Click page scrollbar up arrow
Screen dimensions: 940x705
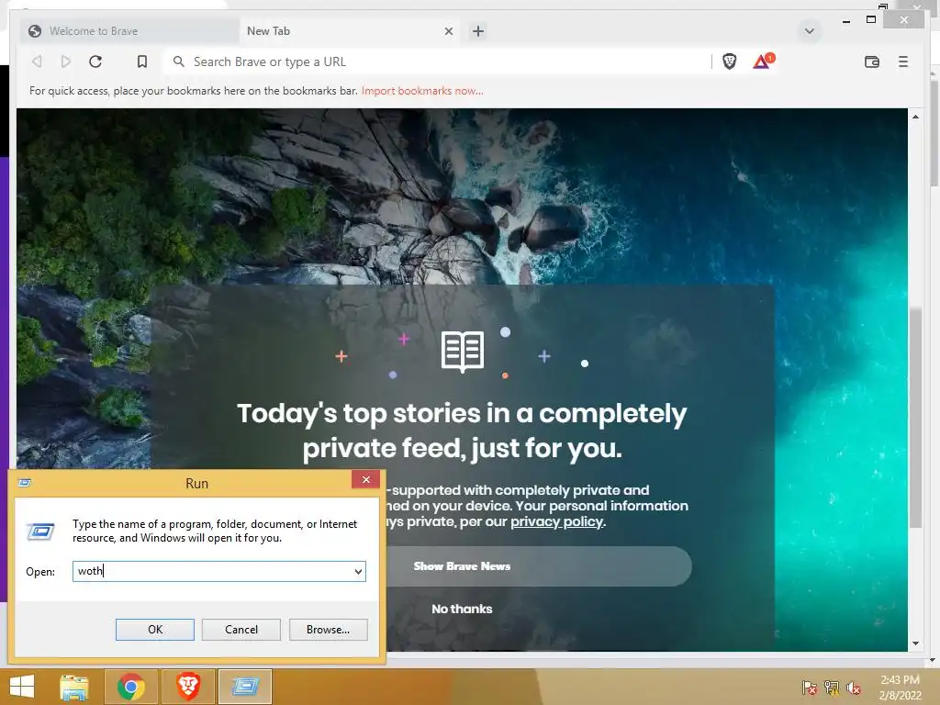[x=915, y=117]
